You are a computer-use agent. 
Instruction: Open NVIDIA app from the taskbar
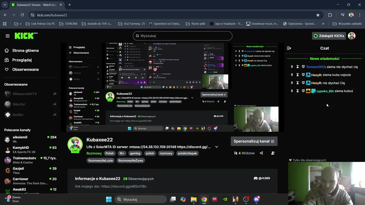pyautogui.click(x=225, y=199)
